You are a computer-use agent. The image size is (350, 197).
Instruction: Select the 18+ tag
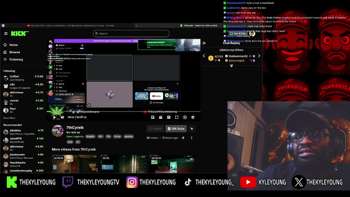[100, 137]
